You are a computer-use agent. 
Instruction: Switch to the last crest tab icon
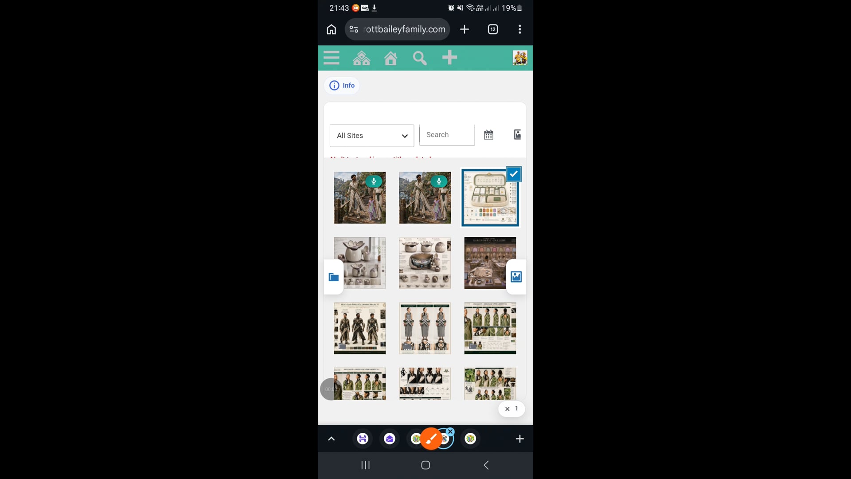470,439
